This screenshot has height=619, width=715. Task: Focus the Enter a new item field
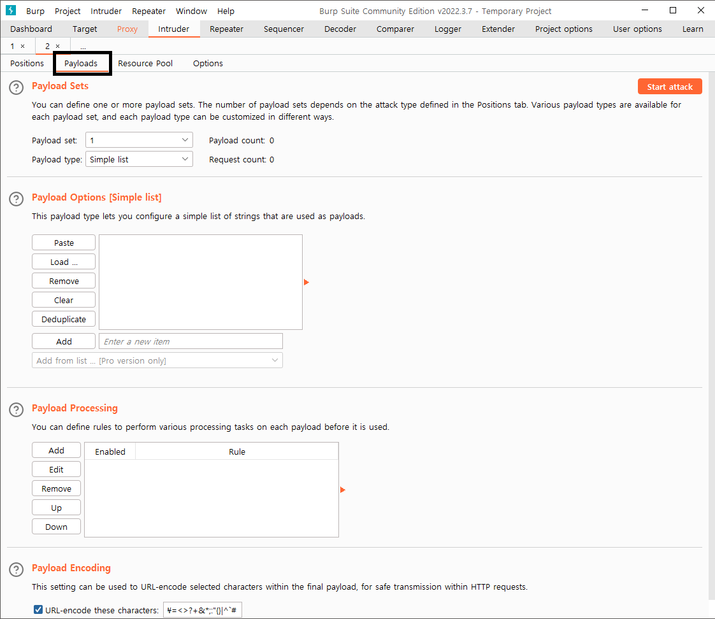191,341
